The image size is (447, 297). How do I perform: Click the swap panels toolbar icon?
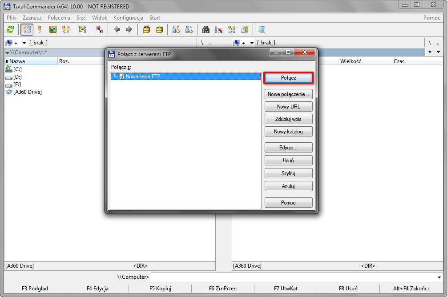pyautogui.click(x=83, y=29)
